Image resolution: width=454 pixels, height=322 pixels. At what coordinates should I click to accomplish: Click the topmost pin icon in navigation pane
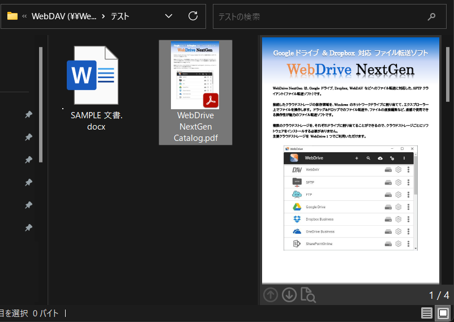click(x=28, y=115)
